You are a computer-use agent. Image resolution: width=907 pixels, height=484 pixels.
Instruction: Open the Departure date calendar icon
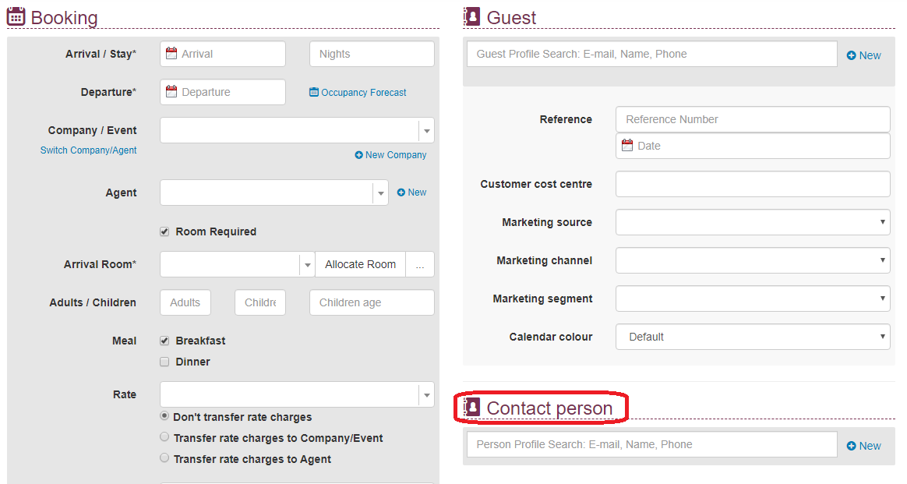[172, 92]
